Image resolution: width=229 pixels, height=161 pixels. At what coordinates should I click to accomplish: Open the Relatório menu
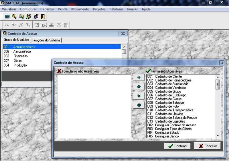[x=116, y=9]
